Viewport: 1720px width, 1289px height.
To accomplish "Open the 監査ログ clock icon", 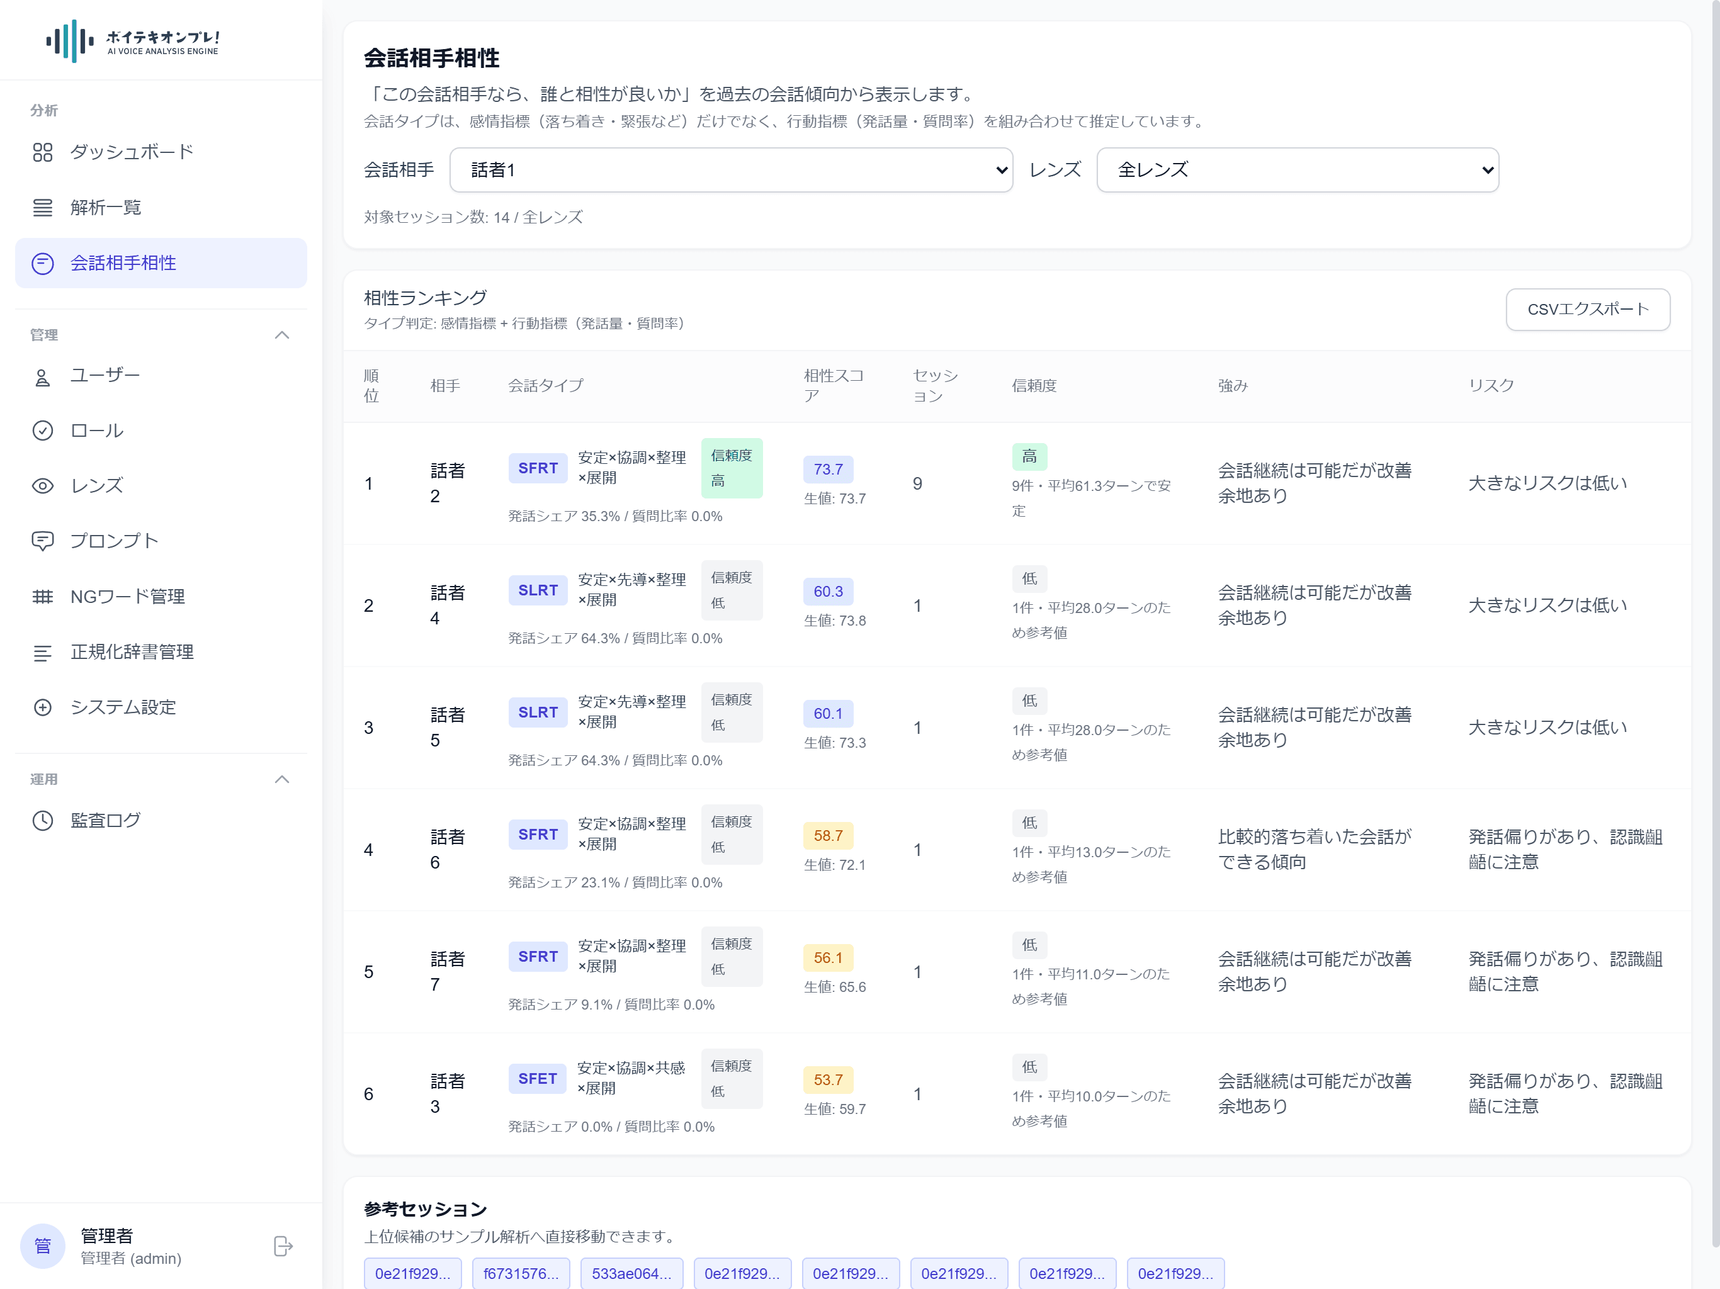I will pyautogui.click(x=43, y=819).
